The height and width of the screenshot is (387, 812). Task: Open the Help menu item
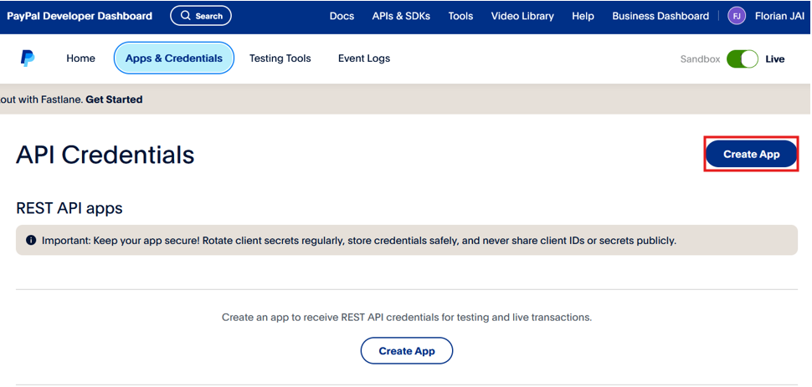(x=583, y=16)
